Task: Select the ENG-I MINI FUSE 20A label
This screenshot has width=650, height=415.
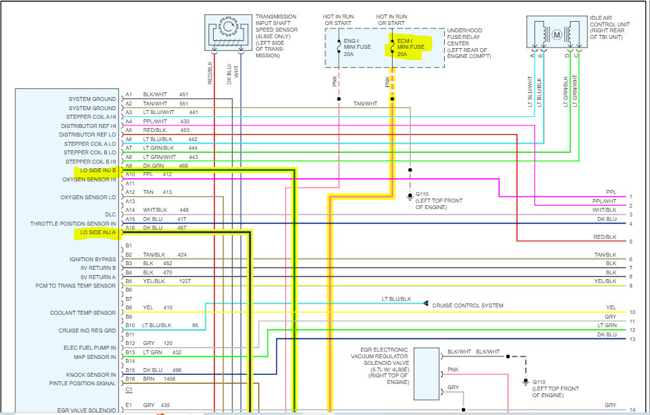Action: pos(357,48)
